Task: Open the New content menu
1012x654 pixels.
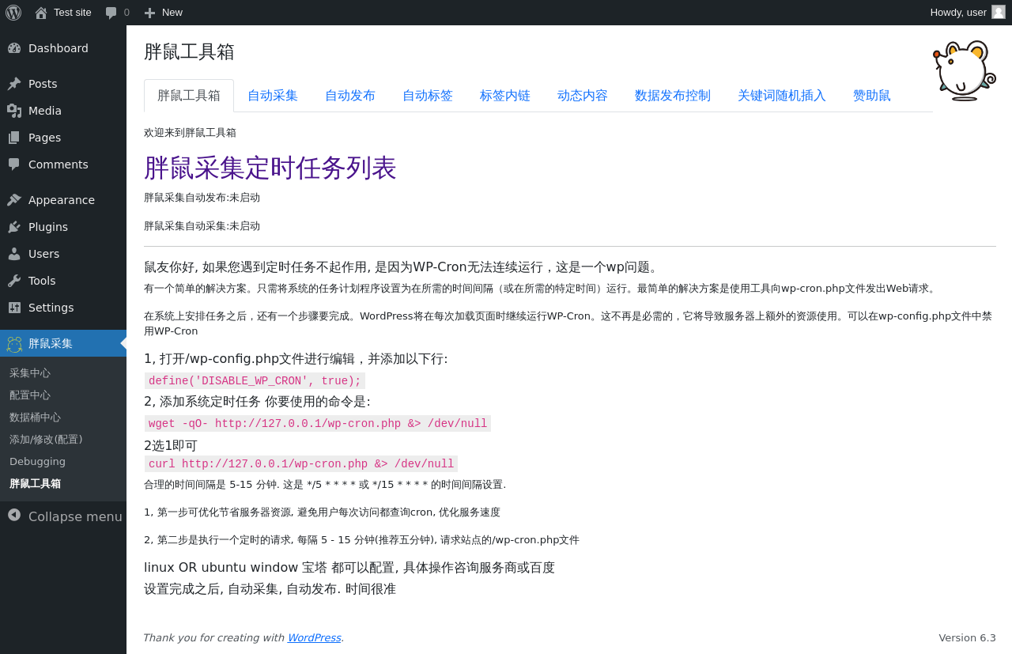Action: point(163,13)
